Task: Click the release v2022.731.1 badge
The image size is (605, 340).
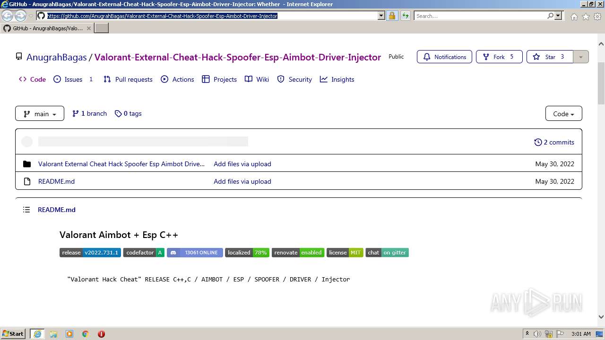Action: click(90, 253)
